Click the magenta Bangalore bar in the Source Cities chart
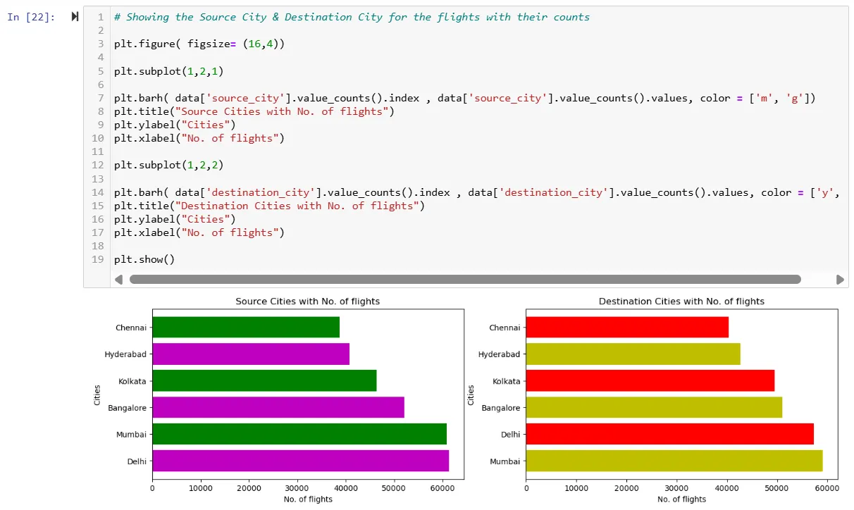This screenshot has width=854, height=510. tap(278, 407)
